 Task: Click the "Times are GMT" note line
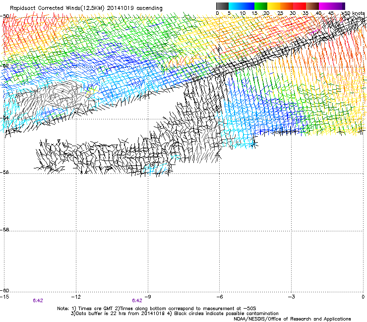point(157,309)
